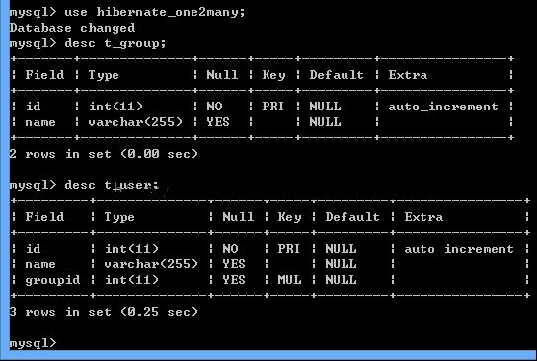Click 'NULL' default of t_user name row
Viewport: 537px width, 361px height.
pyautogui.click(x=341, y=264)
